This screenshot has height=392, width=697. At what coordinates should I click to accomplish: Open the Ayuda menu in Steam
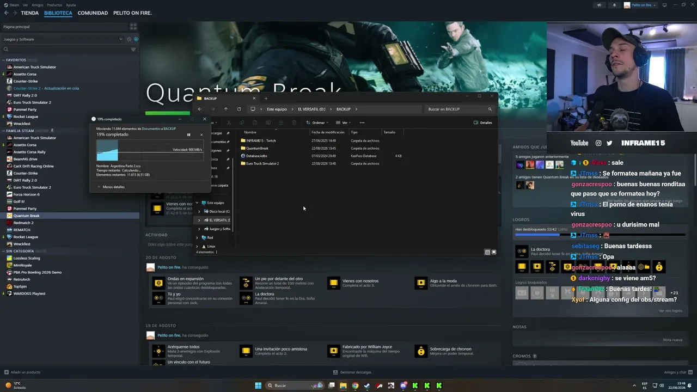(x=71, y=5)
